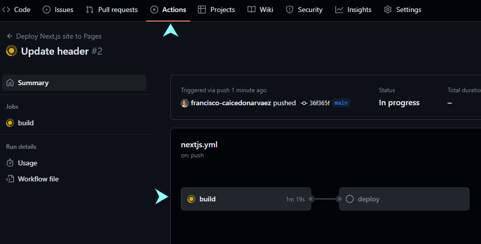
Task: Open the Summary sidebar item
Action: pyautogui.click(x=74, y=83)
